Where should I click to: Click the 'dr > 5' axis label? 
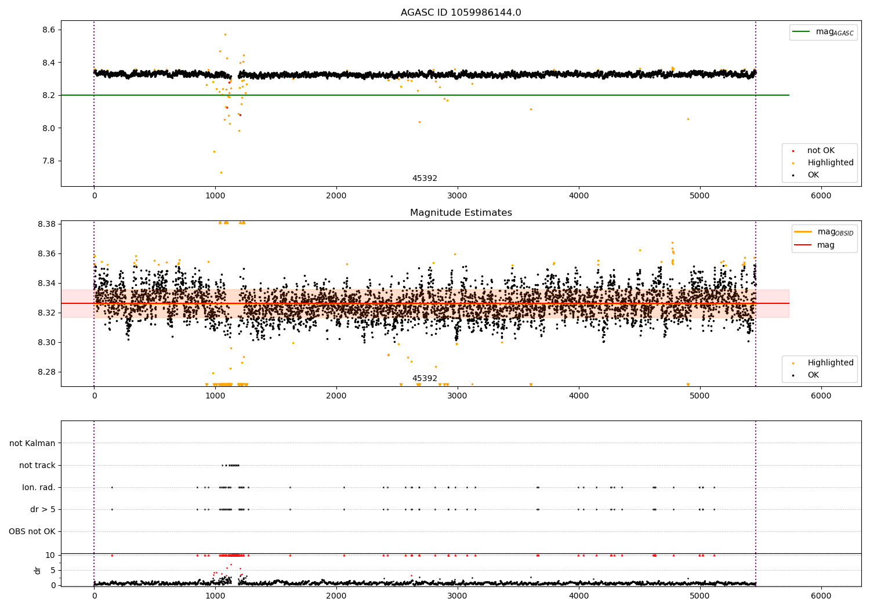pyautogui.click(x=43, y=509)
